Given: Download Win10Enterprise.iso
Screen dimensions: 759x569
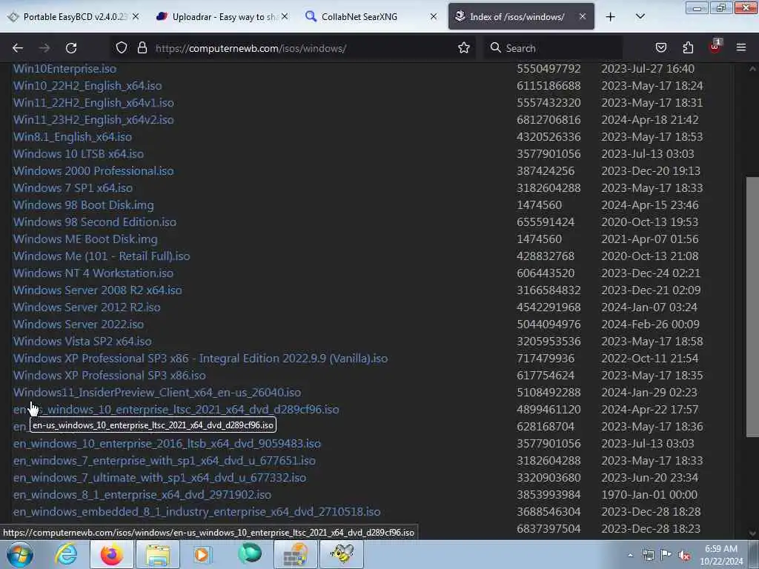Looking at the screenshot, I should coord(65,69).
